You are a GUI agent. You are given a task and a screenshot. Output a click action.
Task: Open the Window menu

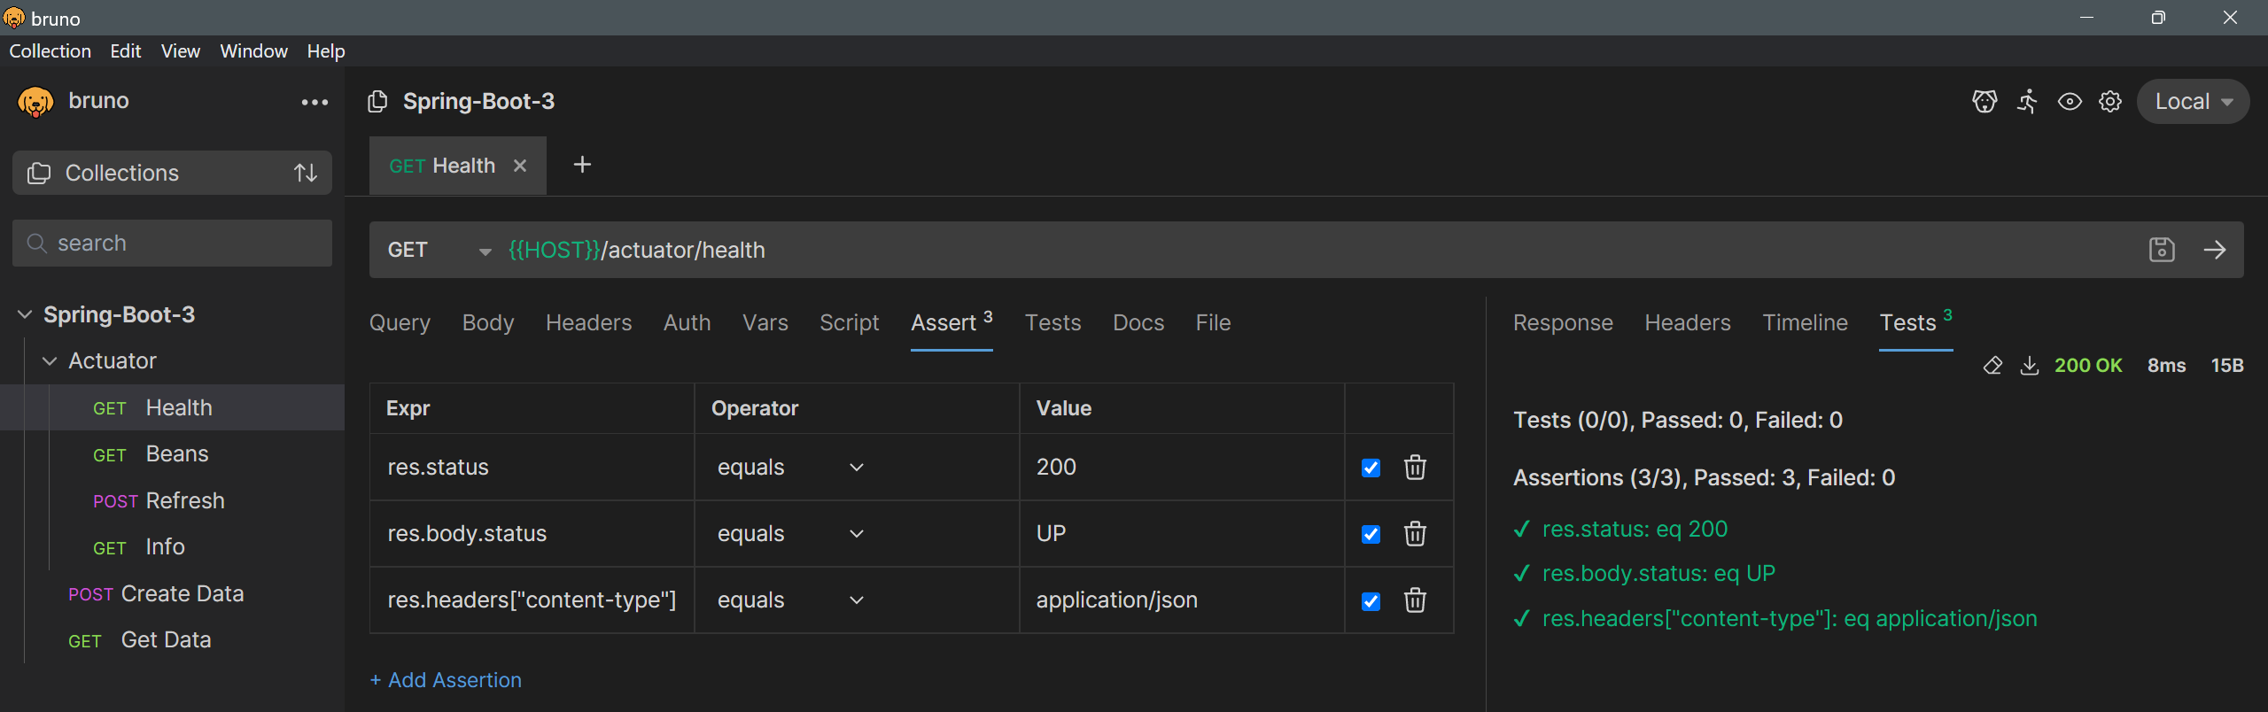(253, 51)
